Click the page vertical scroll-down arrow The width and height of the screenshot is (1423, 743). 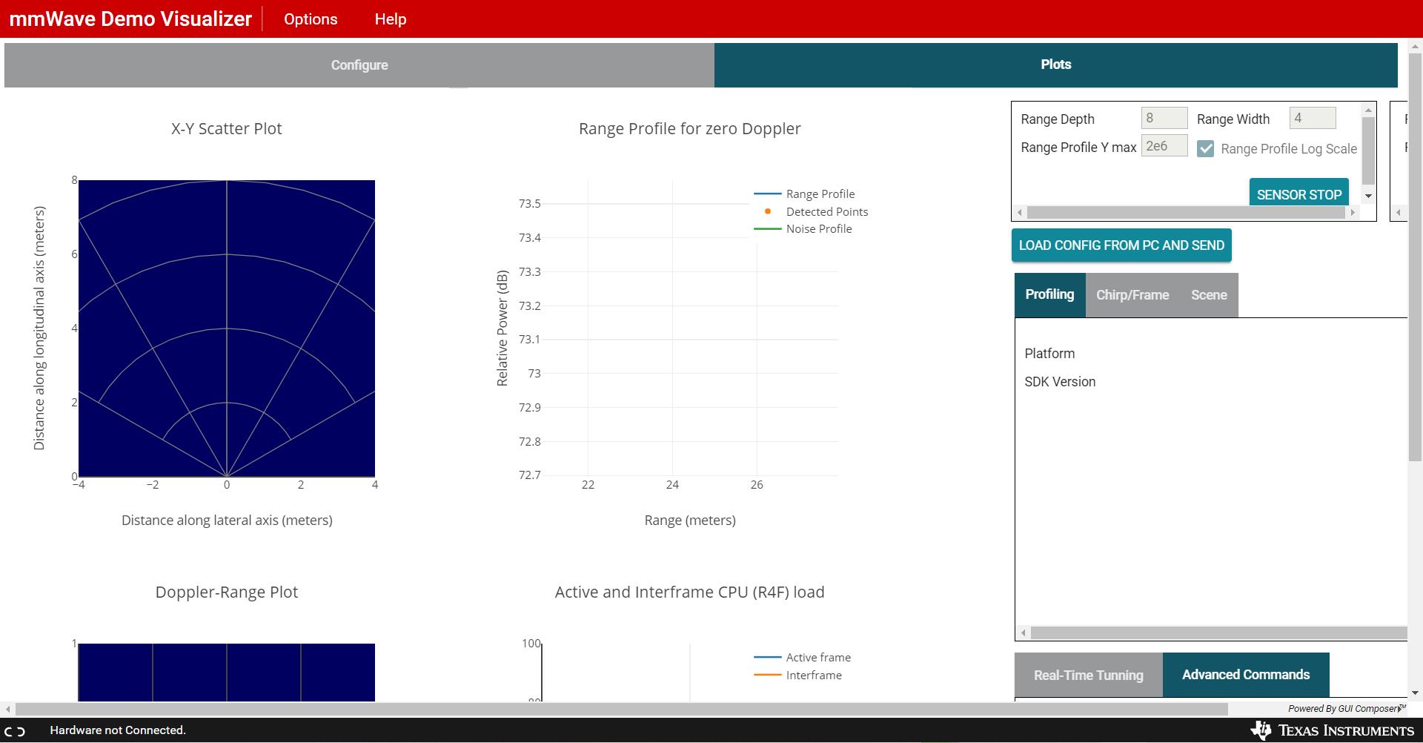click(1415, 693)
